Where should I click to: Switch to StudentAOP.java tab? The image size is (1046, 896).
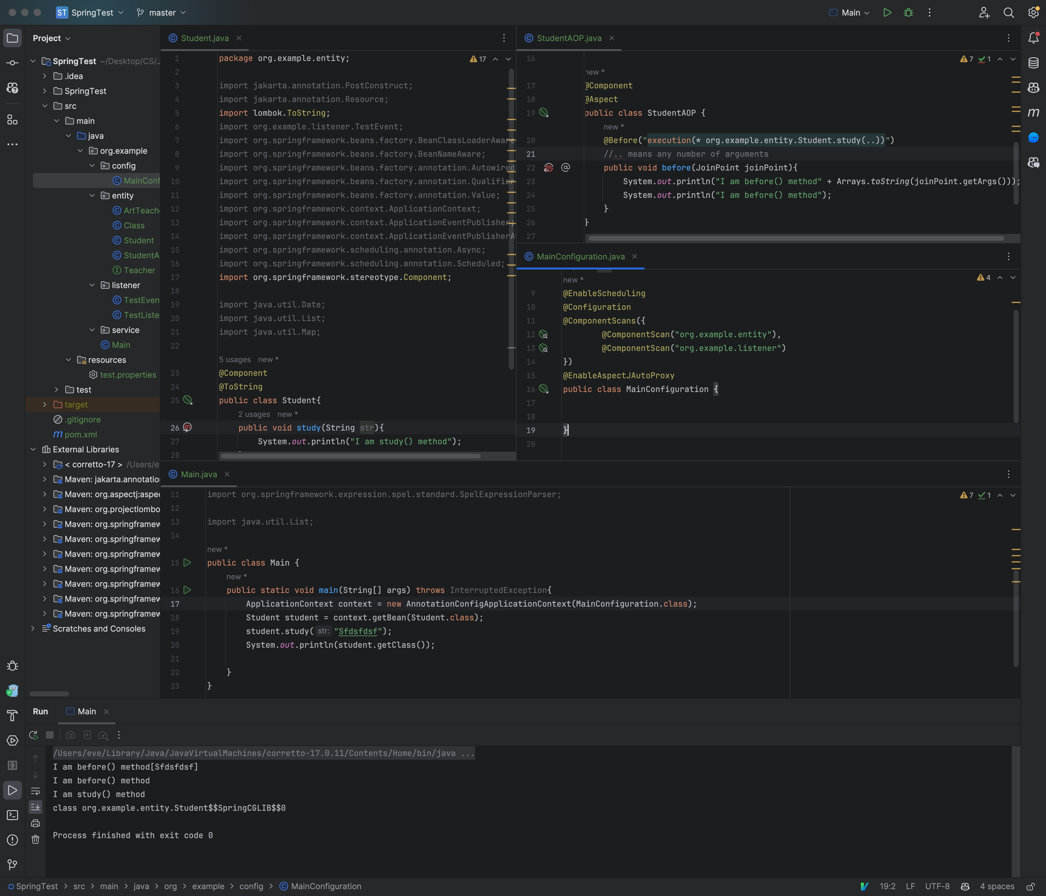coord(569,38)
